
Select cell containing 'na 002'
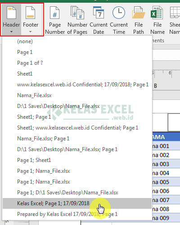(166, 155)
